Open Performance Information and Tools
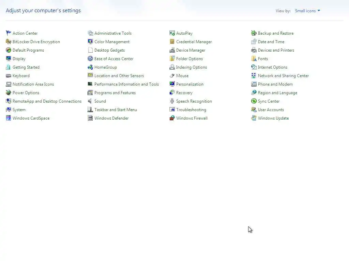 (127, 84)
